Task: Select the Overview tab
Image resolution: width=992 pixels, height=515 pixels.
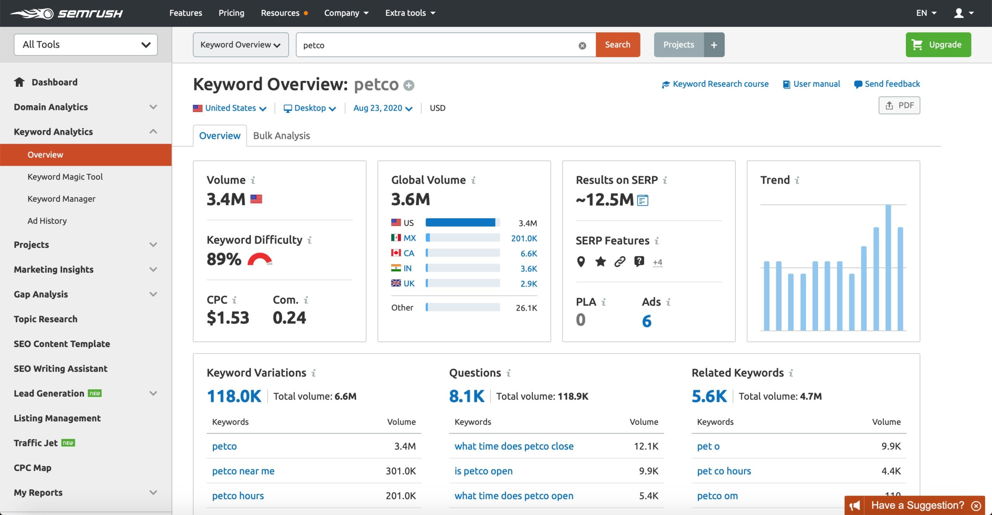Action: click(220, 136)
